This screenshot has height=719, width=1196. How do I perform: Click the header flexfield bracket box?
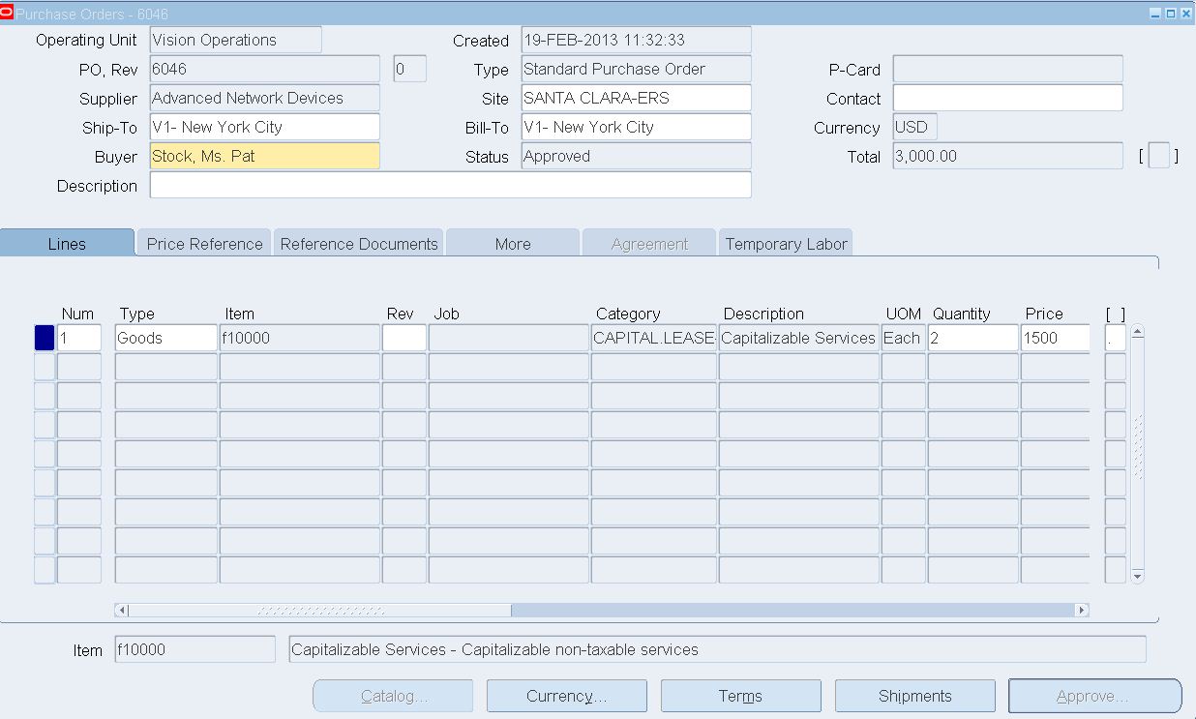click(x=1158, y=156)
